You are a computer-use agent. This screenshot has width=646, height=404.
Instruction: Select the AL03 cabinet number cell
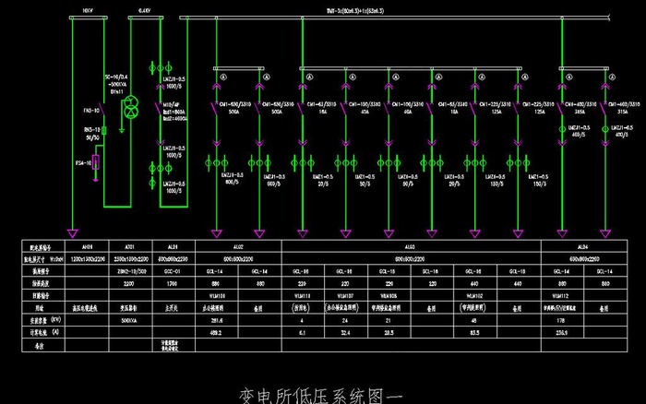pos(410,246)
